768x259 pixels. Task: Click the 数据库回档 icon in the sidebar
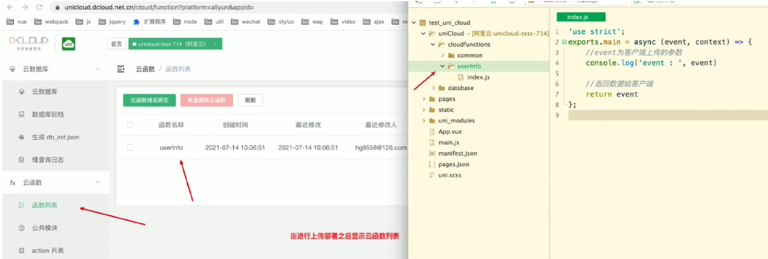click(21, 114)
